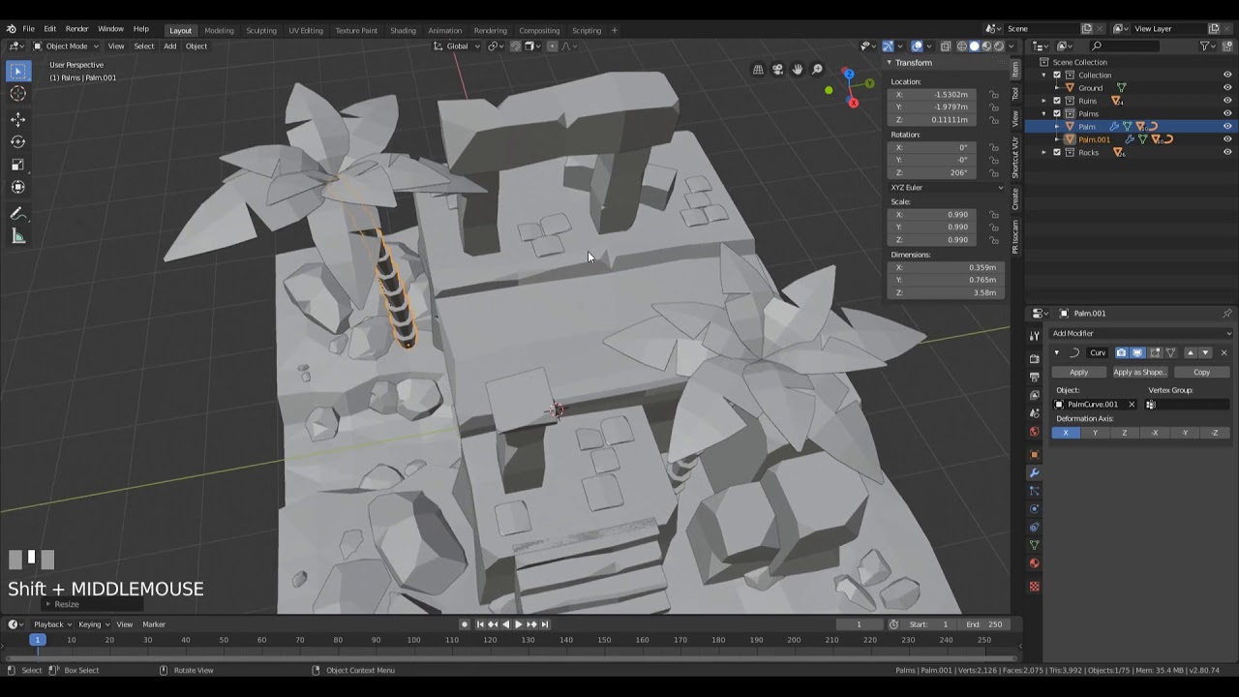1239x697 pixels.
Task: Toggle Curve modifier render display
Action: pos(1121,352)
